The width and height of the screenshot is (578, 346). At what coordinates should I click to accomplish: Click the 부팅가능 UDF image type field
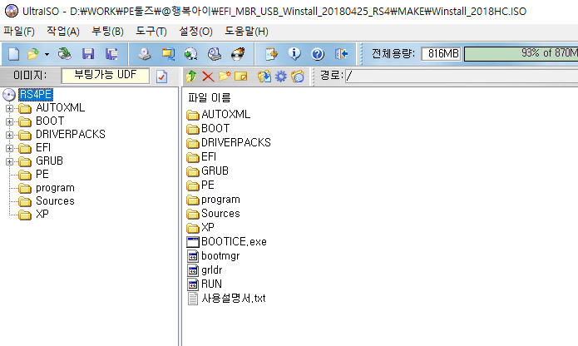(x=106, y=76)
